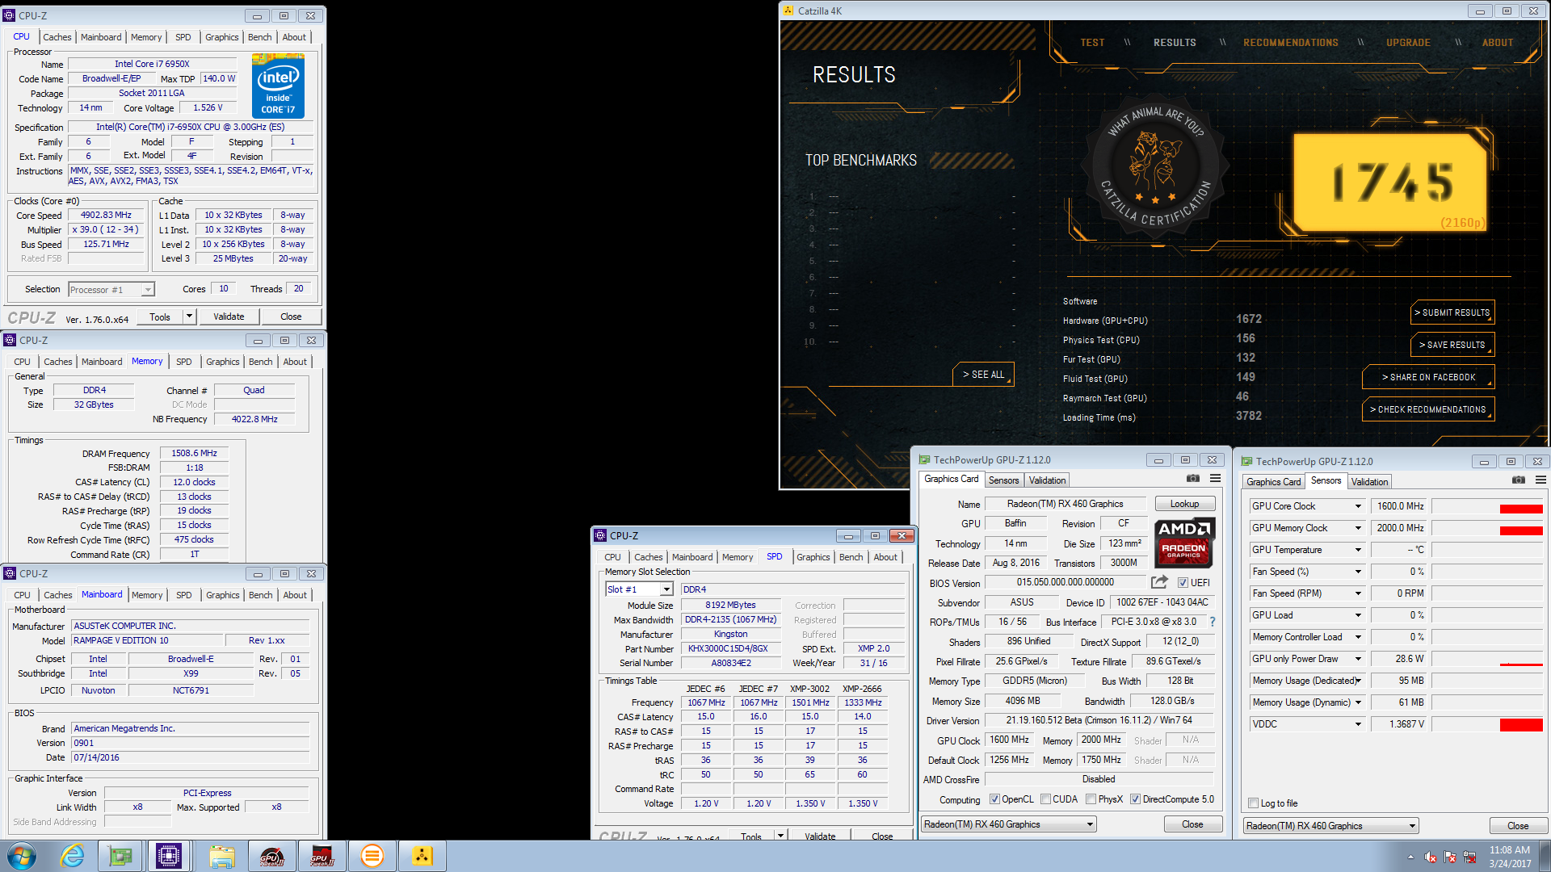Show hidden system tray icons arrow
This screenshot has width=1551, height=872.
coord(1410,857)
